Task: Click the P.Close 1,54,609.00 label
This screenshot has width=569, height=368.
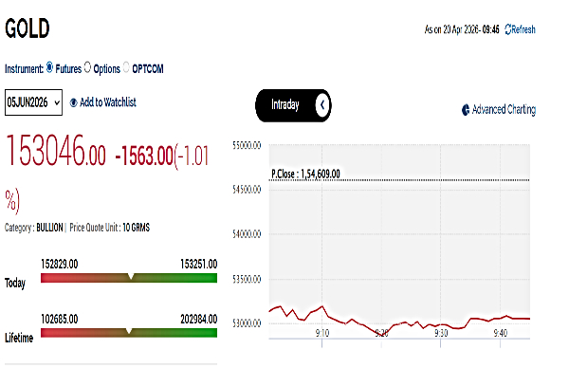Action: [305, 174]
